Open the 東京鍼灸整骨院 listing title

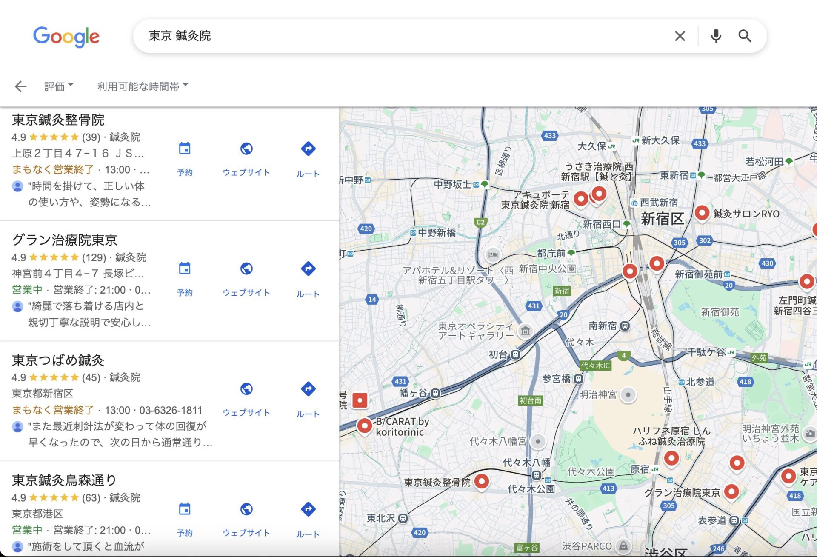click(x=58, y=120)
